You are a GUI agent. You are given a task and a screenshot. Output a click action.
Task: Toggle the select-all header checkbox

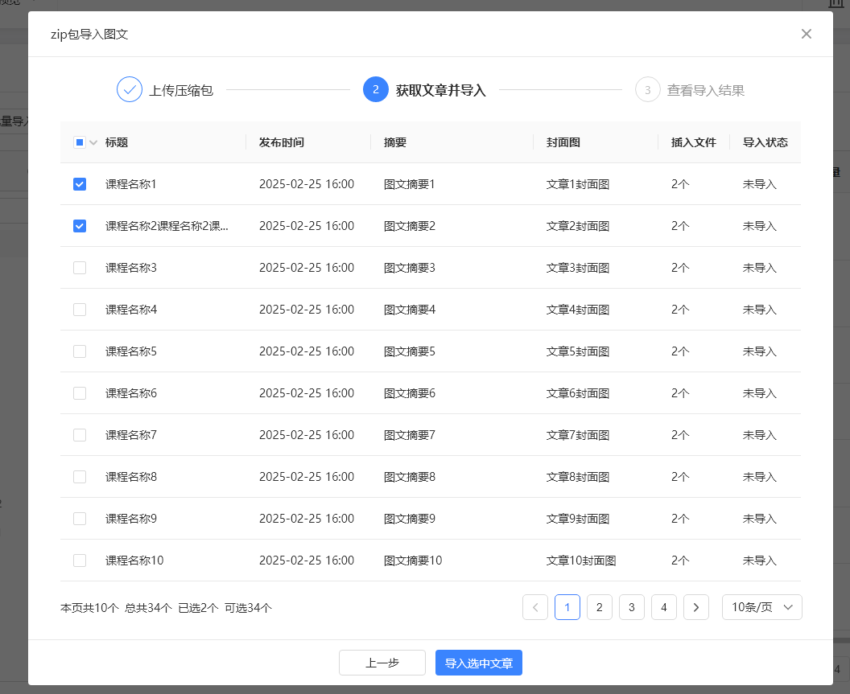[x=80, y=142]
